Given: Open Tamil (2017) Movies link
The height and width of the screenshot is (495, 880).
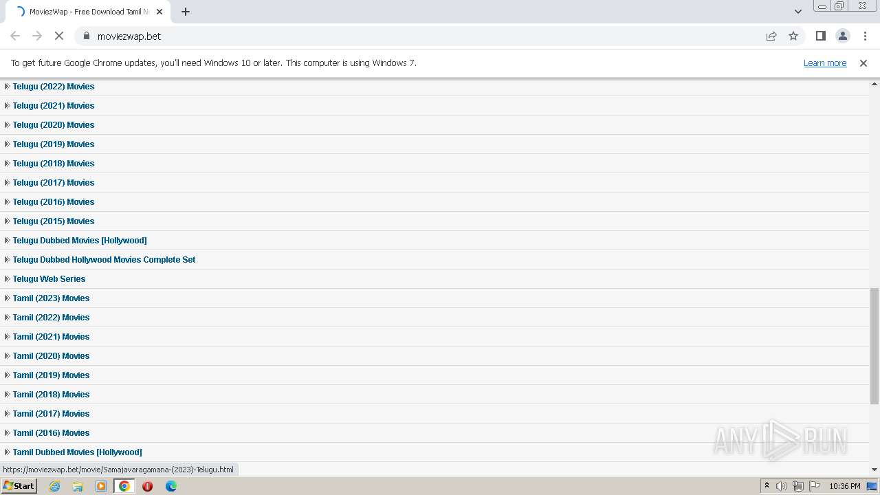Looking at the screenshot, I should click(x=51, y=414).
